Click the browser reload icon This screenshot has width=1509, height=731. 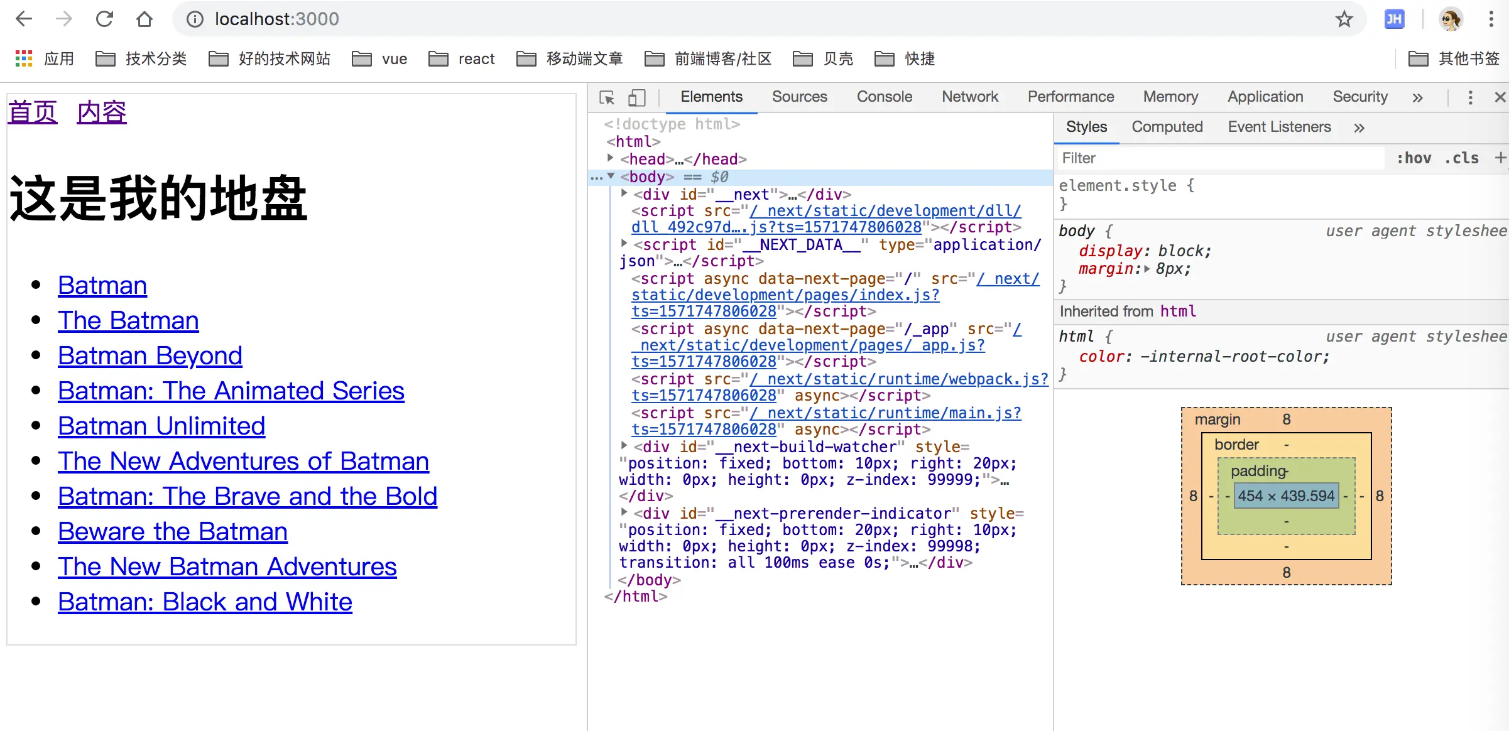coord(104,19)
